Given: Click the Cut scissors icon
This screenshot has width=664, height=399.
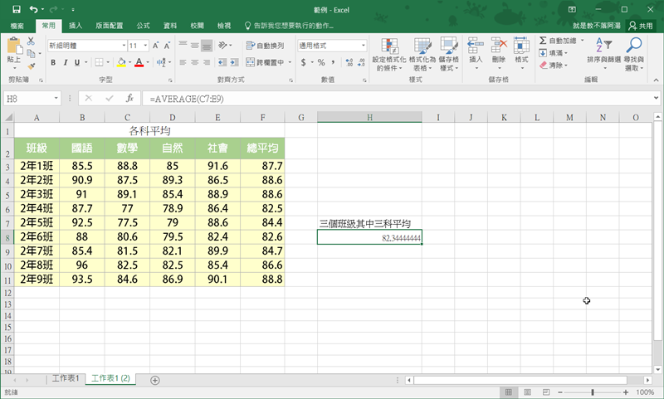Looking at the screenshot, I should coord(32,41).
